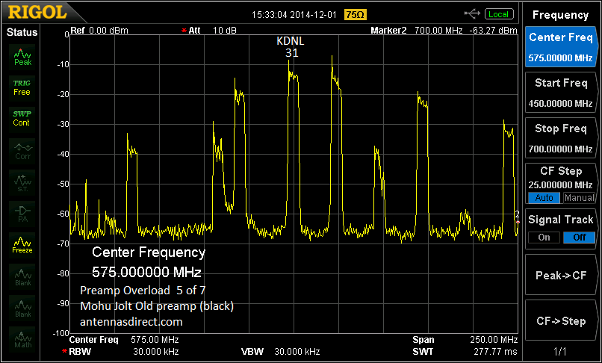Click the S.T. status icon
This screenshot has width=602, height=363.
point(22,181)
